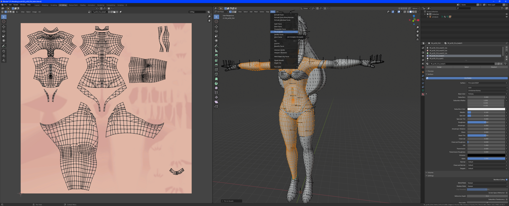Click the Select material button
Screen dimensions: 509x206
[x=467, y=67]
